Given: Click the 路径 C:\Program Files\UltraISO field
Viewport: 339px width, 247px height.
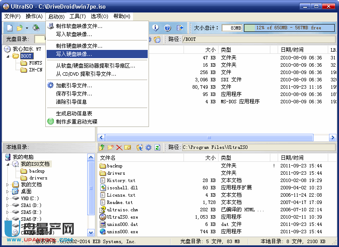Looking at the screenshot, I should click(x=259, y=148).
